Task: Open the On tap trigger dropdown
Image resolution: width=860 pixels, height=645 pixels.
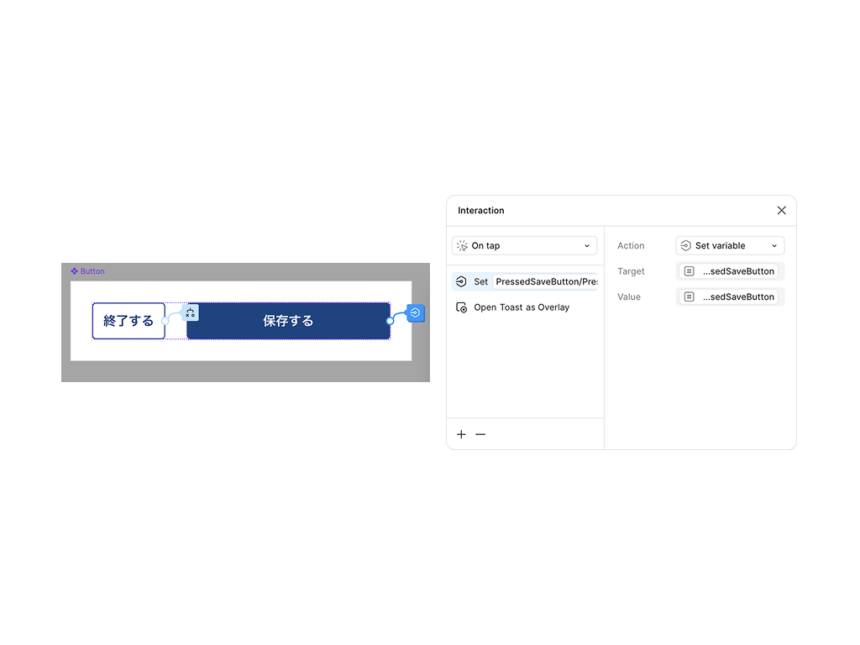Action: tap(524, 246)
